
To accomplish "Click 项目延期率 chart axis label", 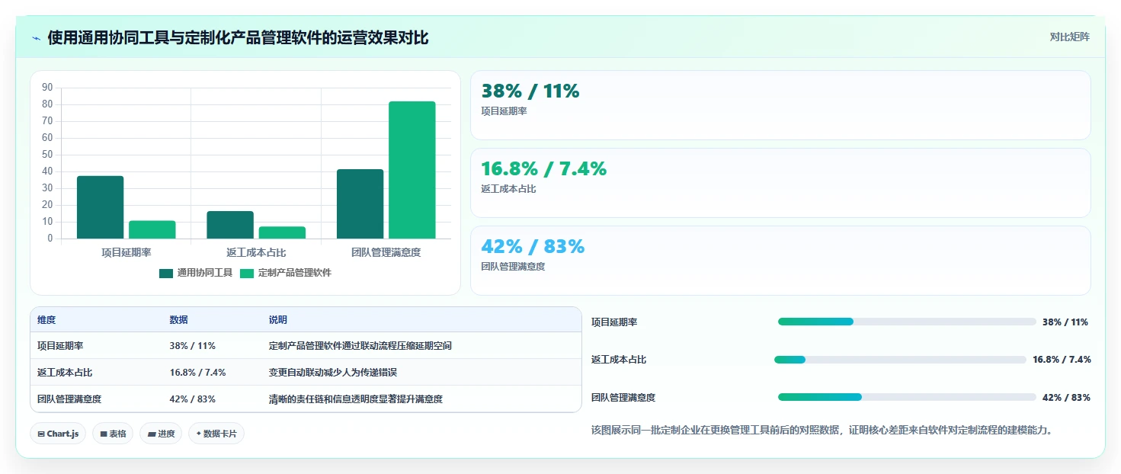I will tap(126, 252).
